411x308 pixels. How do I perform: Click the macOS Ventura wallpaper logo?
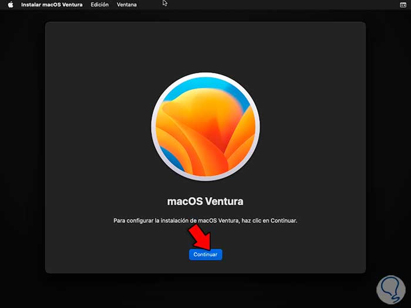click(x=206, y=127)
